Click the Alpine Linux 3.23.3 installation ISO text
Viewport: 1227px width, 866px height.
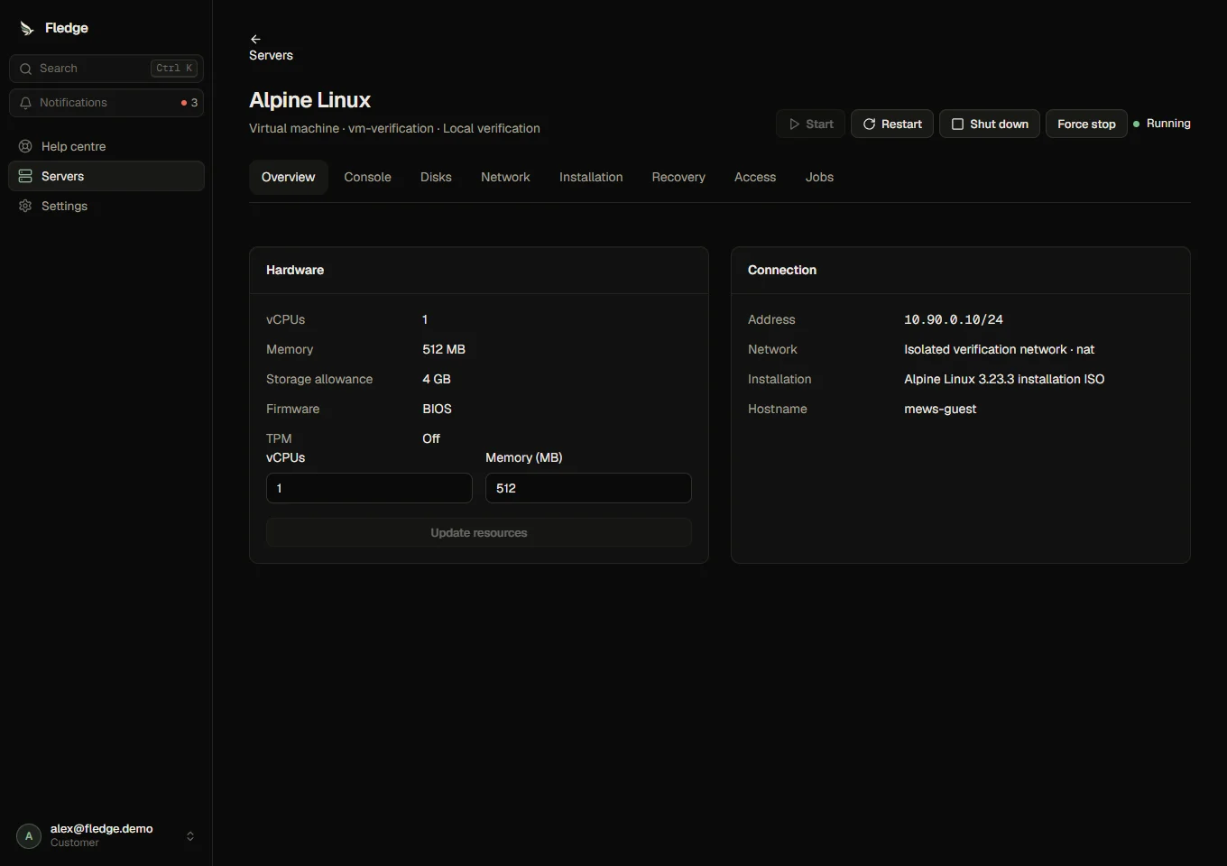click(1004, 380)
